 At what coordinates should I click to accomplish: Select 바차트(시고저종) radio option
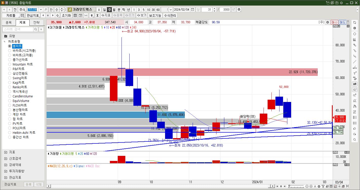10,51
